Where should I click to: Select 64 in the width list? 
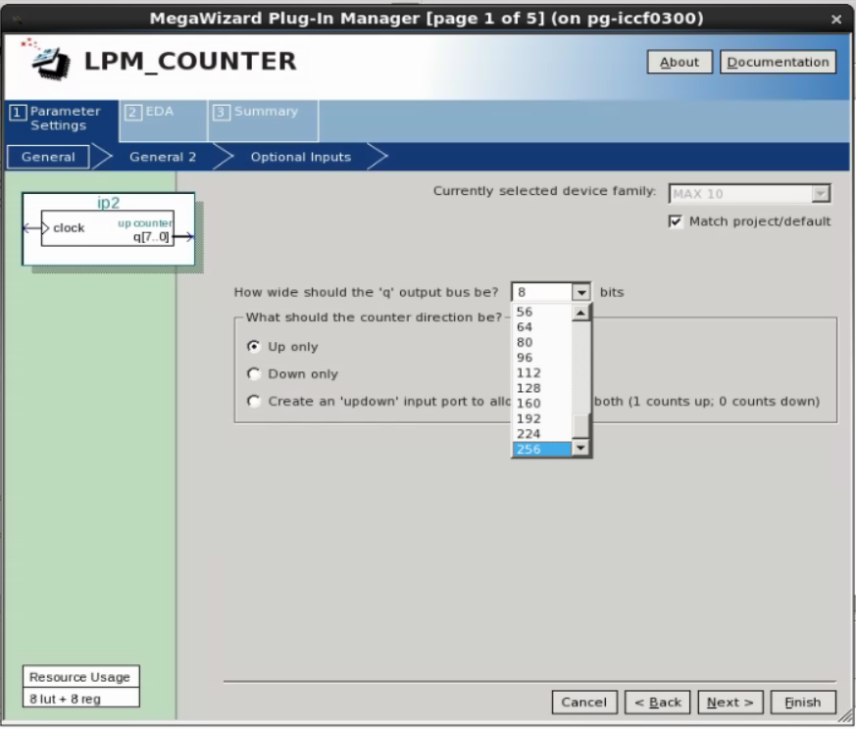point(541,327)
